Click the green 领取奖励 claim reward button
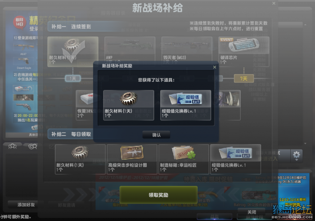 [158, 195]
